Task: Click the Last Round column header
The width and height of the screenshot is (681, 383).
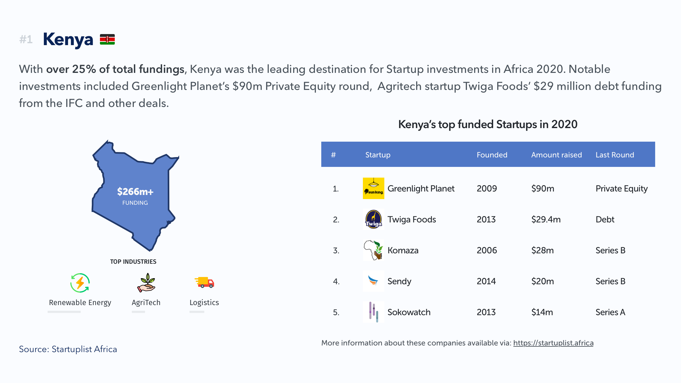Action: click(615, 155)
